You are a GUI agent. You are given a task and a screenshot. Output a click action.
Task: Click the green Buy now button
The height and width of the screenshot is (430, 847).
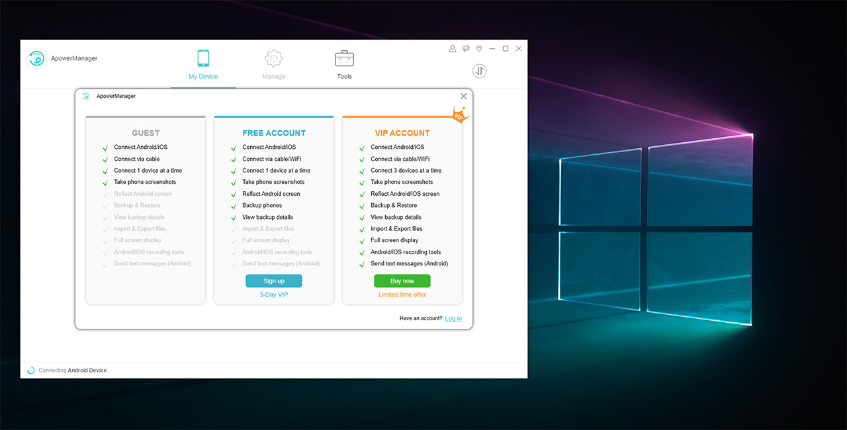pos(402,281)
